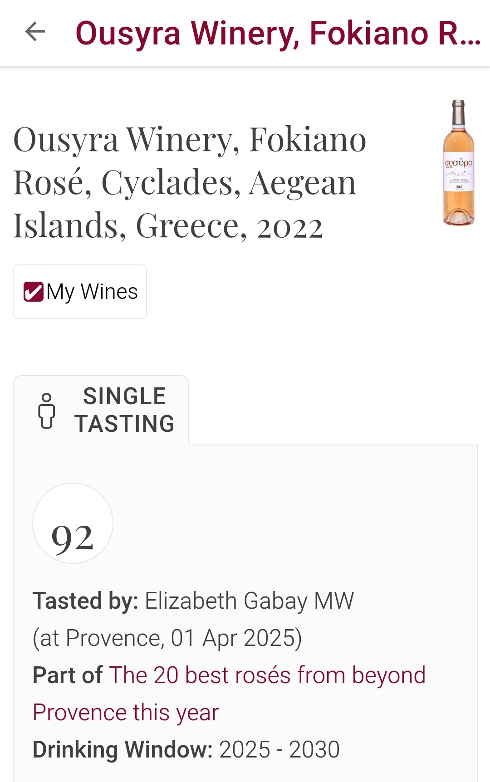The image size is (490, 782).
Task: Go back using the arrow icon
Action: [35, 32]
